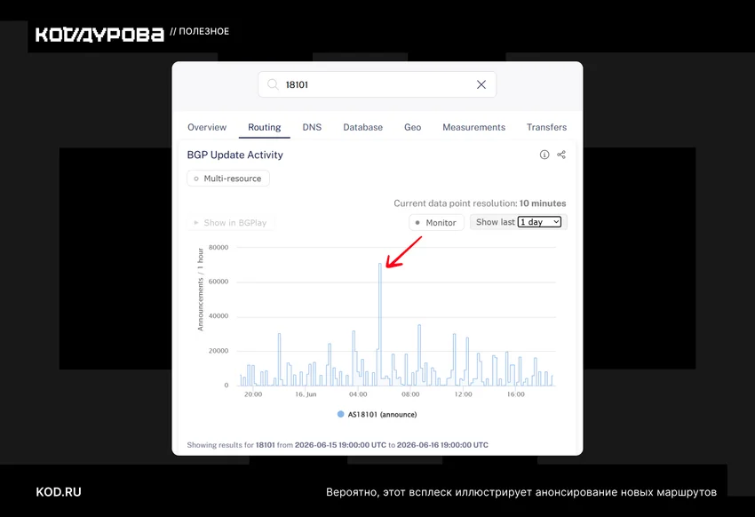Click the 10 minutes resolution text

[543, 203]
